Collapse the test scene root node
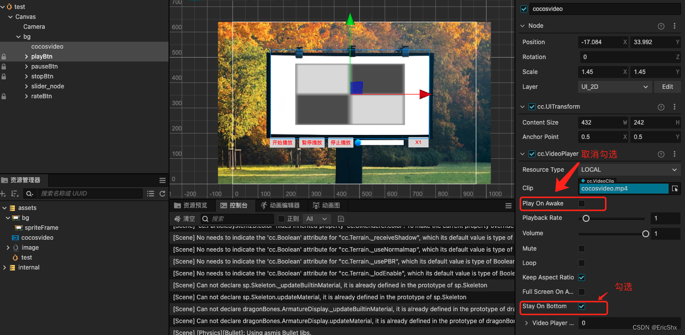 (x=3, y=7)
